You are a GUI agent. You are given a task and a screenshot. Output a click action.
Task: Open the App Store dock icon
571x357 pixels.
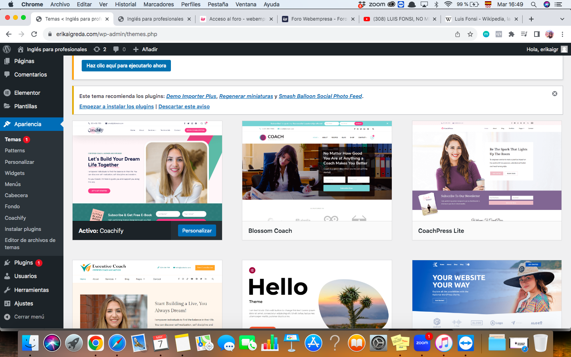tap(313, 343)
